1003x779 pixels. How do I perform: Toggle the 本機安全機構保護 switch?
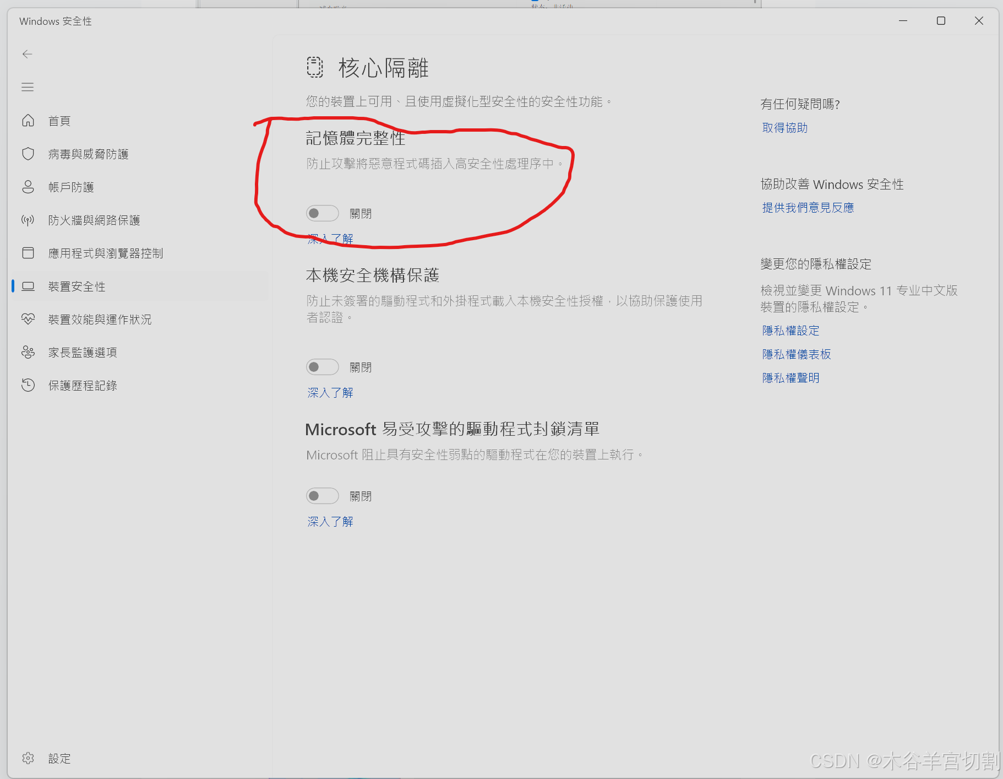[323, 367]
